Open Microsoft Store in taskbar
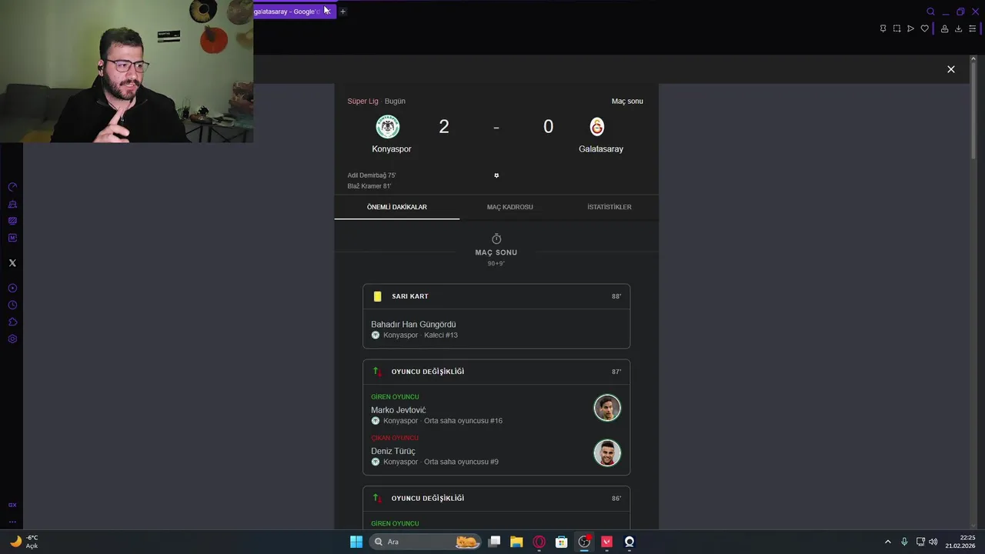The image size is (985, 554). click(x=562, y=542)
